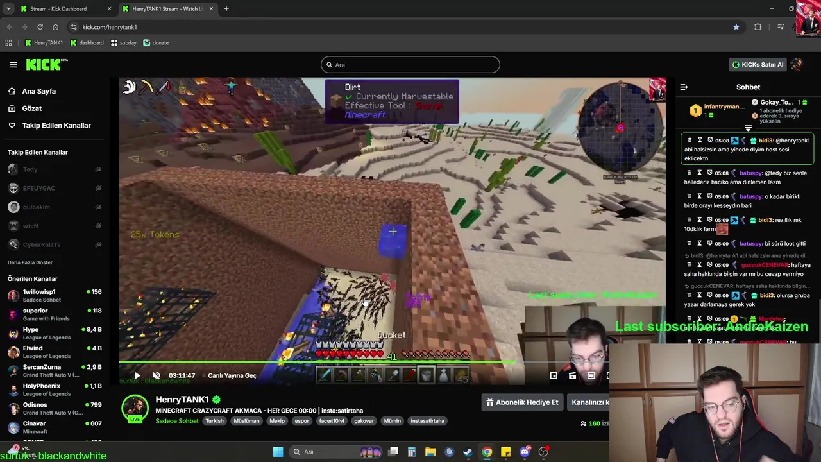Open Discord from the taskbar
The width and height of the screenshot is (821, 462).
525,452
